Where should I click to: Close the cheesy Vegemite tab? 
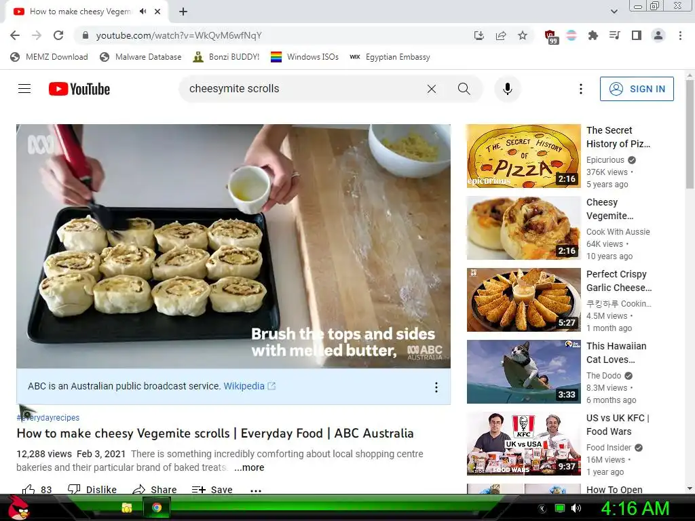(x=157, y=12)
